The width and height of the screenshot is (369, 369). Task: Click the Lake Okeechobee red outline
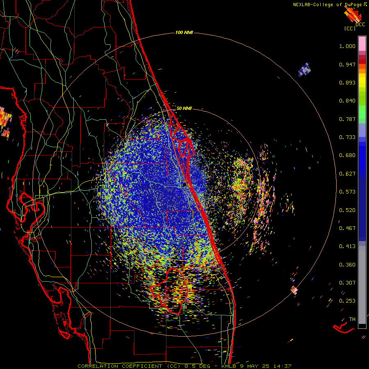point(169,291)
